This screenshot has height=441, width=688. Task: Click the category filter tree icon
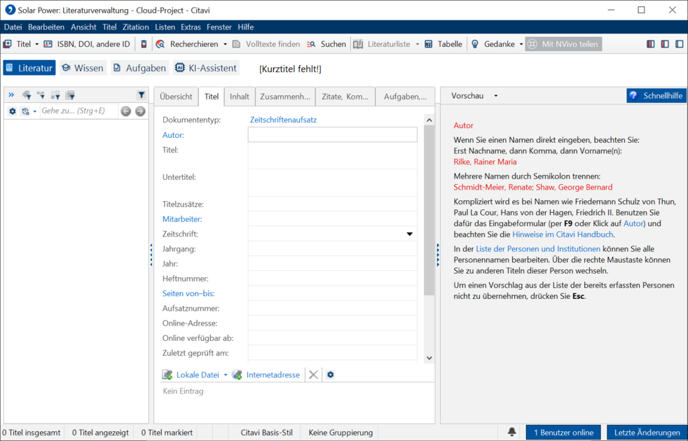41,94
